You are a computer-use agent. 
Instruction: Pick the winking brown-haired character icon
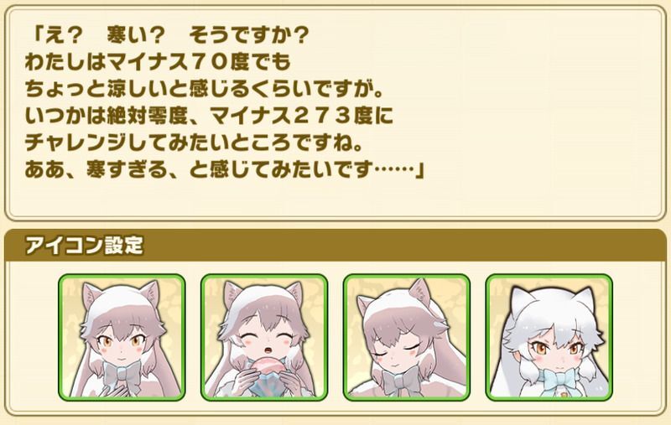(407, 337)
